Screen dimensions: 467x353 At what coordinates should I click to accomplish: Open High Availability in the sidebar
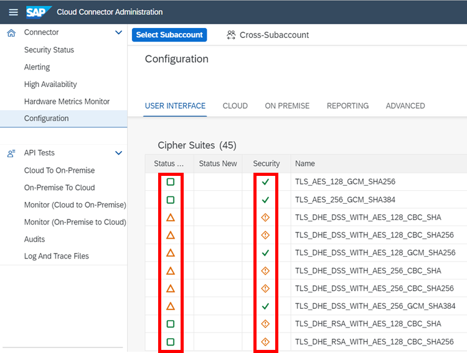click(x=50, y=85)
